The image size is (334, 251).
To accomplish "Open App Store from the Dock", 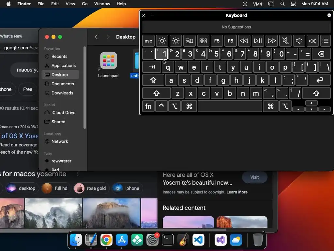I will click(x=122, y=240).
